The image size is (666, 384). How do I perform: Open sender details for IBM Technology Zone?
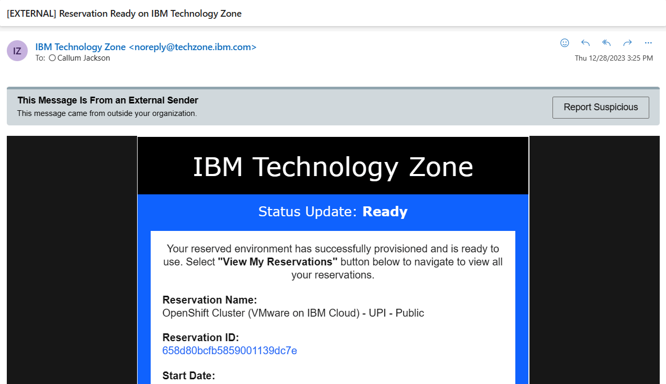(x=80, y=46)
